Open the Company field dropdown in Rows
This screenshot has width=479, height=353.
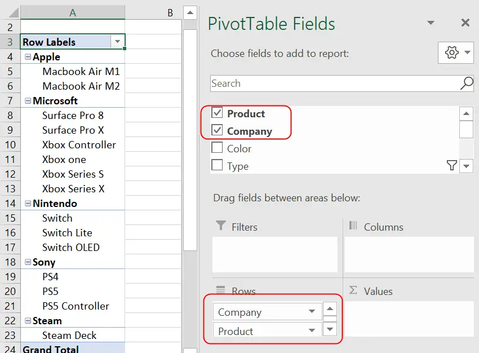click(312, 311)
